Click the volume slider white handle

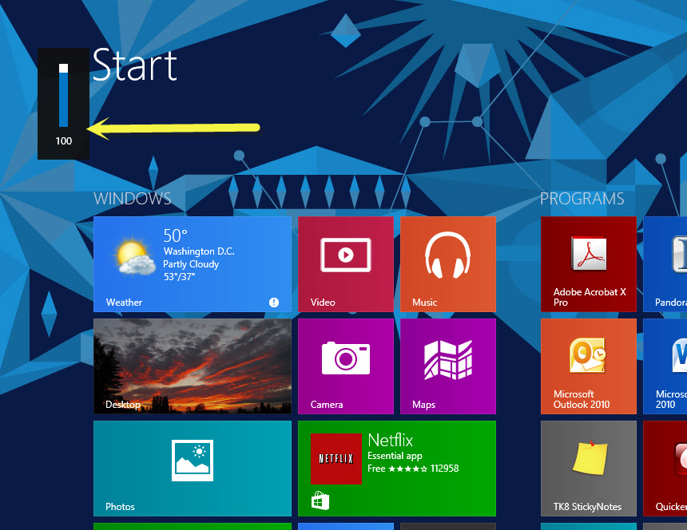point(64,68)
